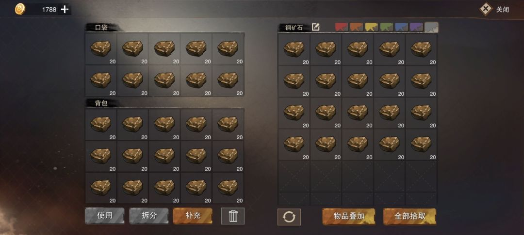Click the 拆分 split button
This screenshot has height=235, width=524.
(149, 216)
